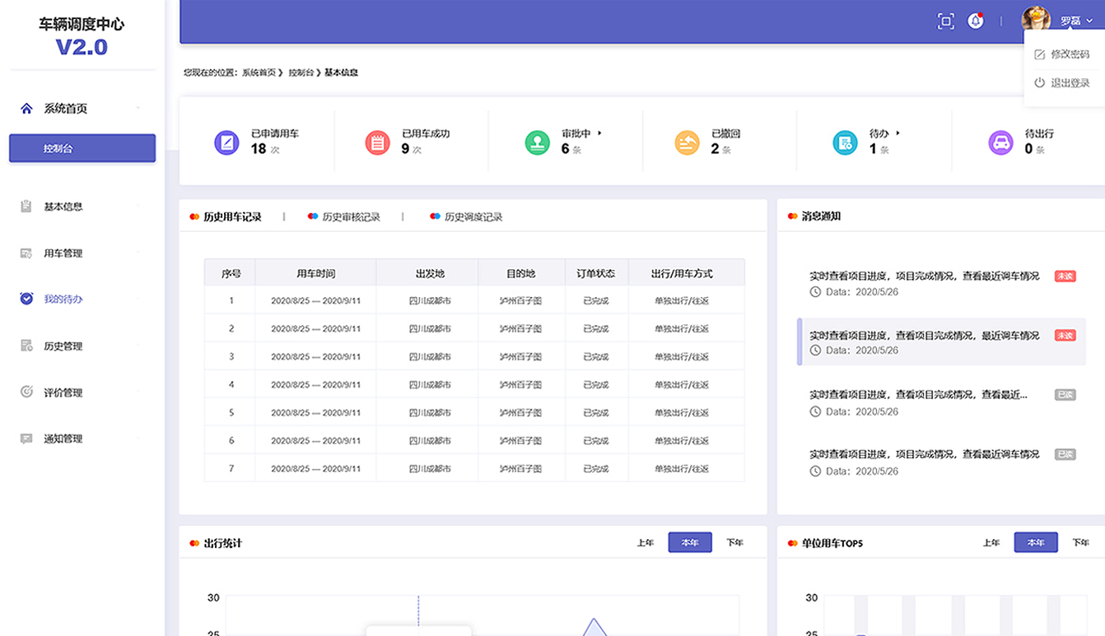Click the 已撤回 orange stat icon

(687, 142)
